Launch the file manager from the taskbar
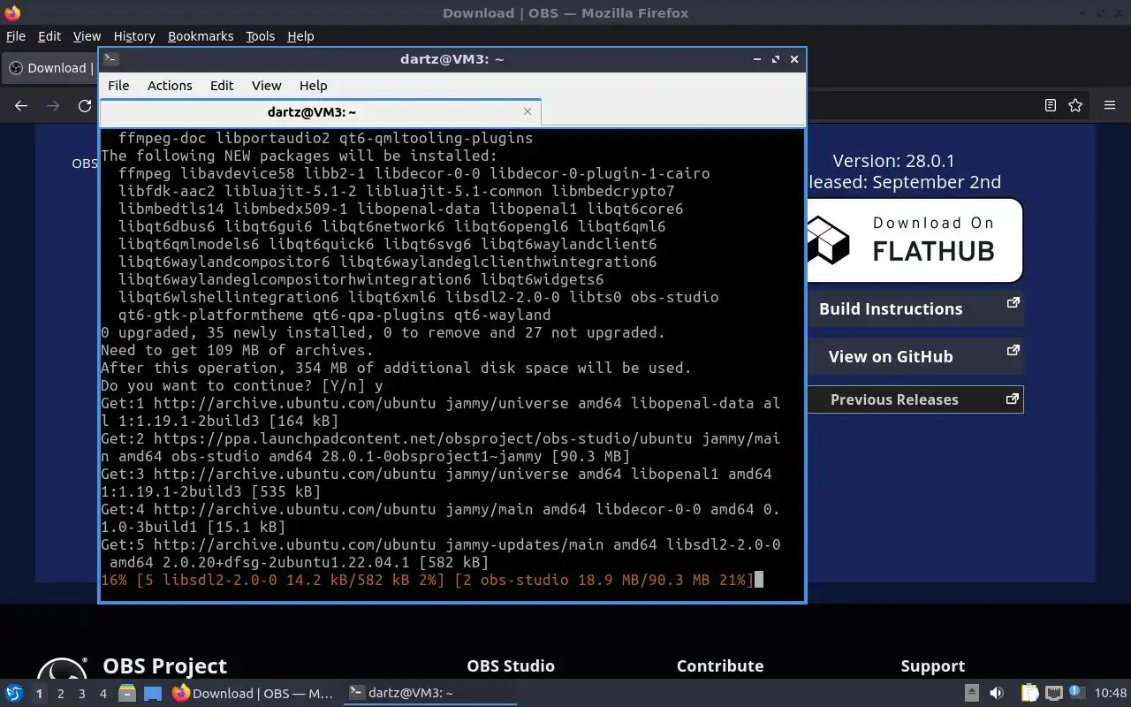Screen dimensions: 1131x707 tap(126, 694)
